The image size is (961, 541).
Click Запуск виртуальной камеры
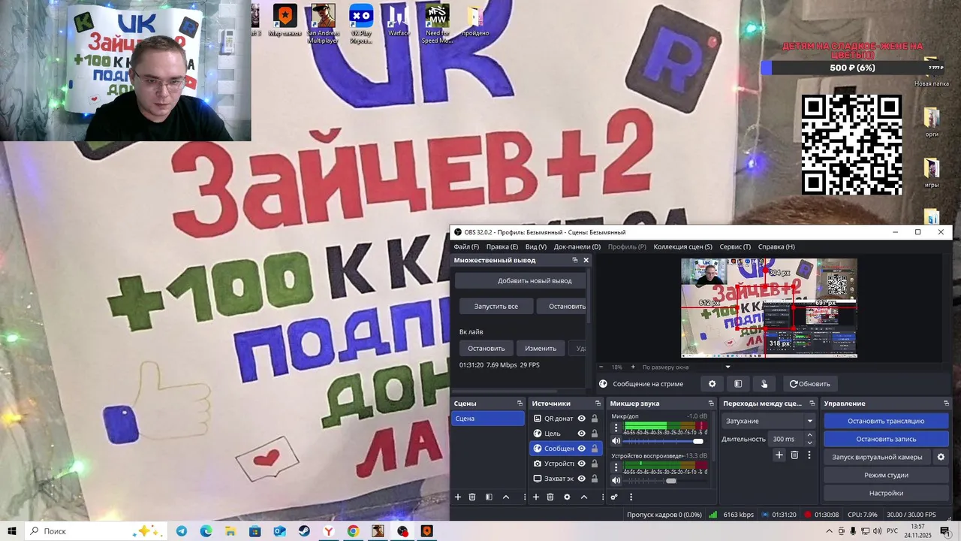[877, 457]
